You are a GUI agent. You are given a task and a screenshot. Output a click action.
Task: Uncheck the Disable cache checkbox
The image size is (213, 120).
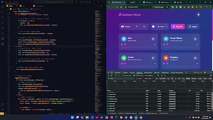coord(134,75)
